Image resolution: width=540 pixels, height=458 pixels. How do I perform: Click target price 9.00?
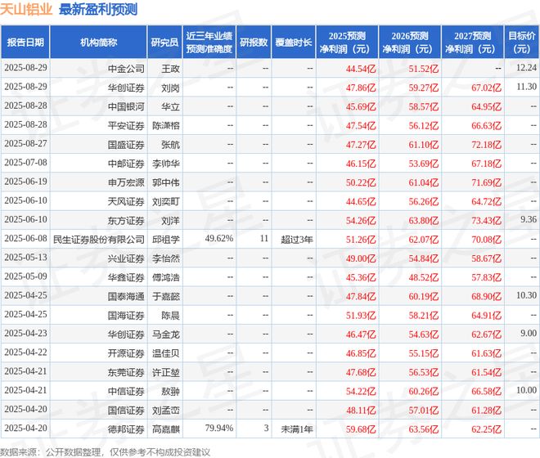point(529,334)
